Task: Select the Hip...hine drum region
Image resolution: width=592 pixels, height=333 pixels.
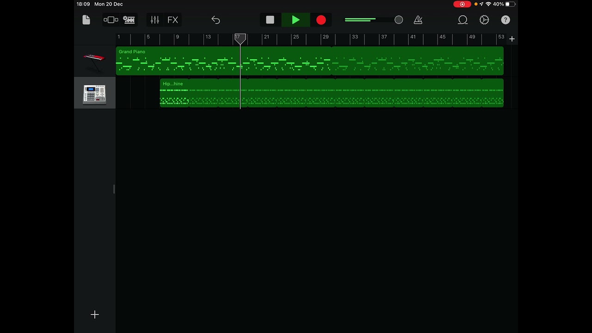Action: (x=332, y=93)
